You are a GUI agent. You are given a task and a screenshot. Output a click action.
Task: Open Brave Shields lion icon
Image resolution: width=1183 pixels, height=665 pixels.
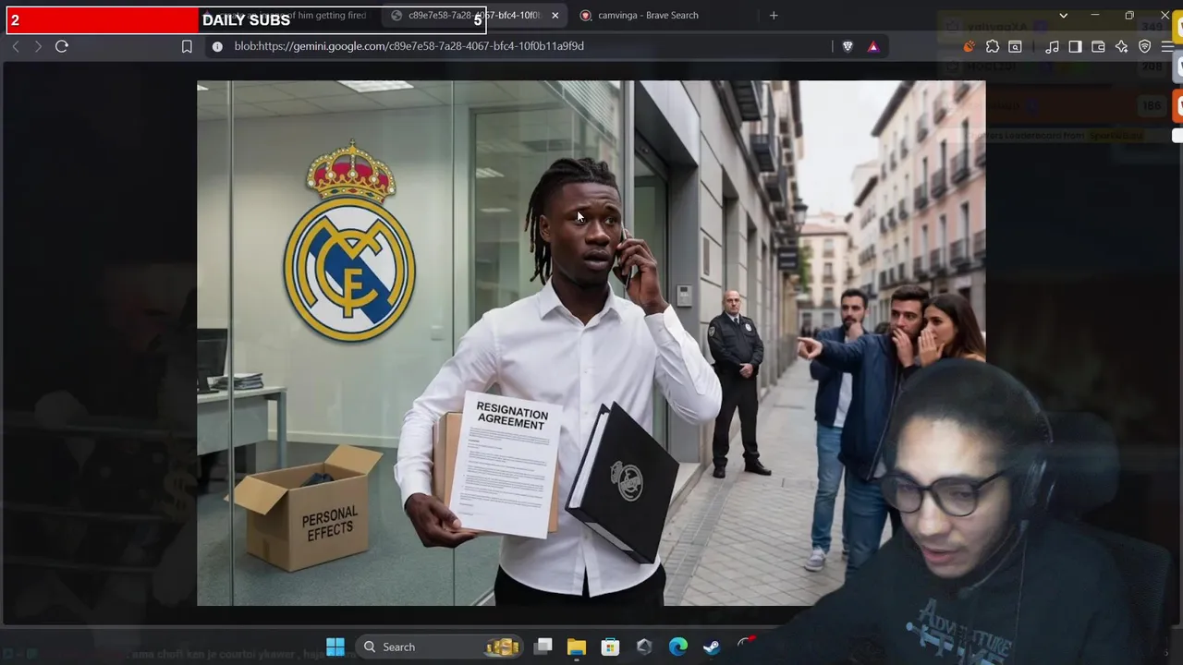coord(848,46)
